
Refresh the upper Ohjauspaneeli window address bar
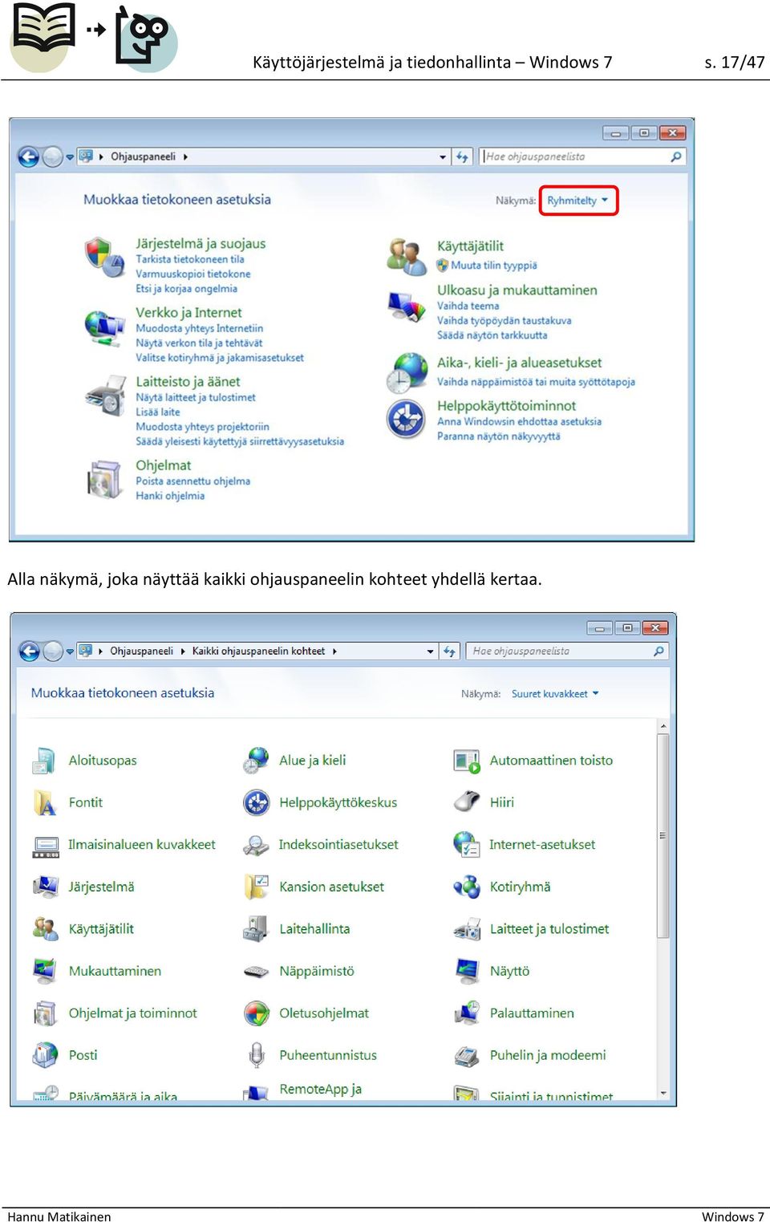(x=462, y=156)
